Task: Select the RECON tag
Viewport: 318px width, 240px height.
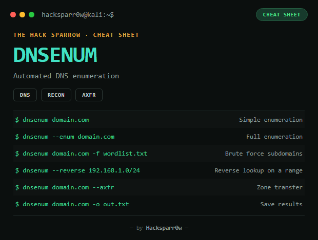Action: (56, 95)
